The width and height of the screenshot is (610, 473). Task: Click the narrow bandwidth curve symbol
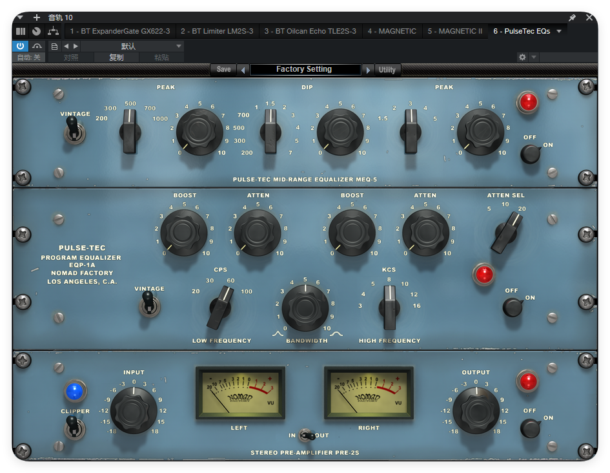click(278, 333)
